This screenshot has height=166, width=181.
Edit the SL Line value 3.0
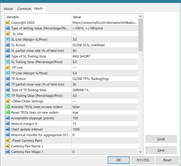(x=105, y=40)
